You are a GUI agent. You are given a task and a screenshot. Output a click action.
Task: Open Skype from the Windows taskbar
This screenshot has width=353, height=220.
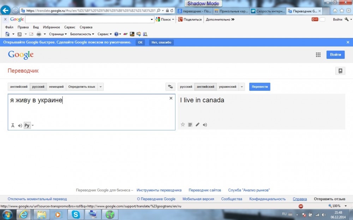coord(76,215)
